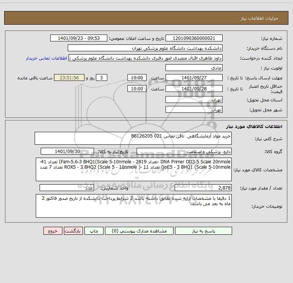Click the buyer notes text area
This screenshot has width=293, height=283.
134,206
